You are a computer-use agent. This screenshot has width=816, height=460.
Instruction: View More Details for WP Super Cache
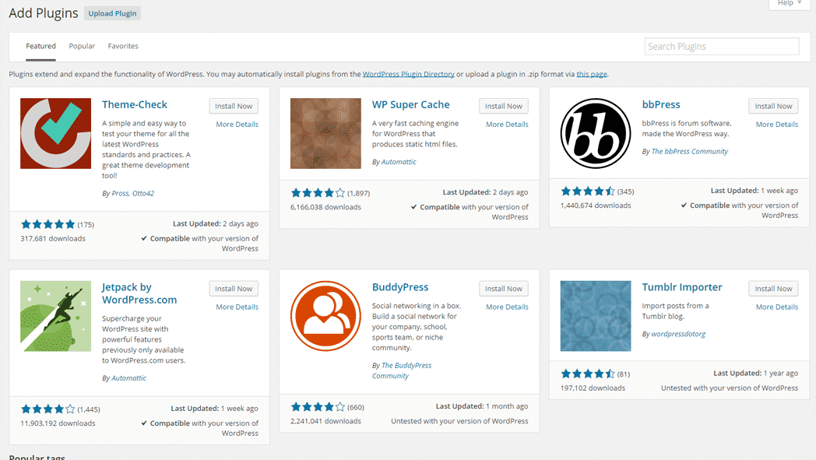507,125
